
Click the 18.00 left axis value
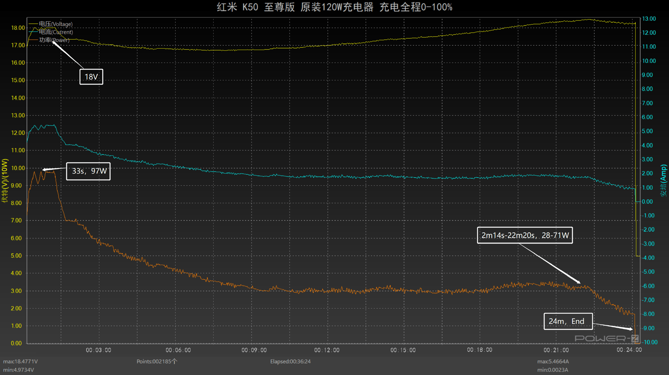click(x=18, y=28)
